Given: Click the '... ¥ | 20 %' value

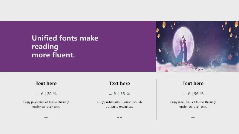Looking at the screenshot, I should coord(46,94).
